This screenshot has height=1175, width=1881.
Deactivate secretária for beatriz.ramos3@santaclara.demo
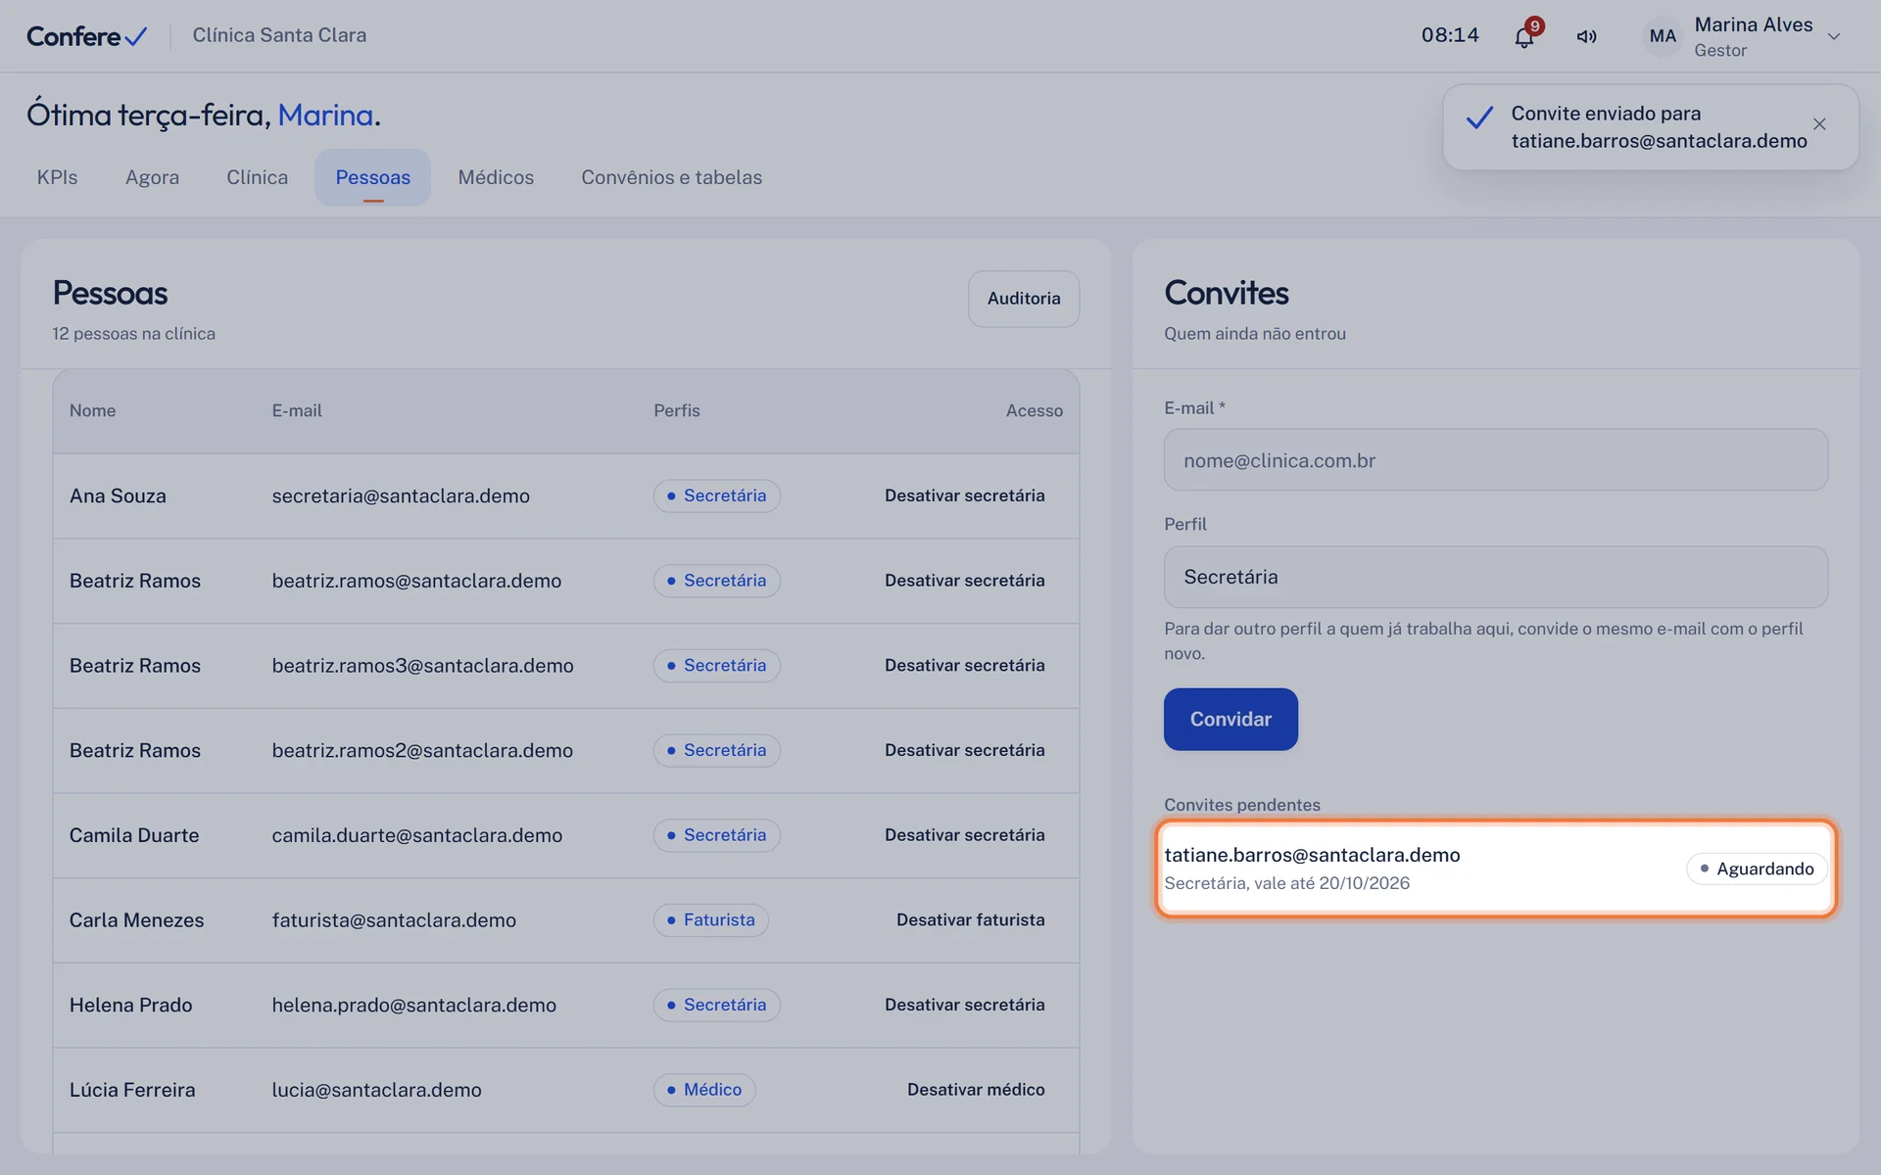pyautogui.click(x=964, y=666)
